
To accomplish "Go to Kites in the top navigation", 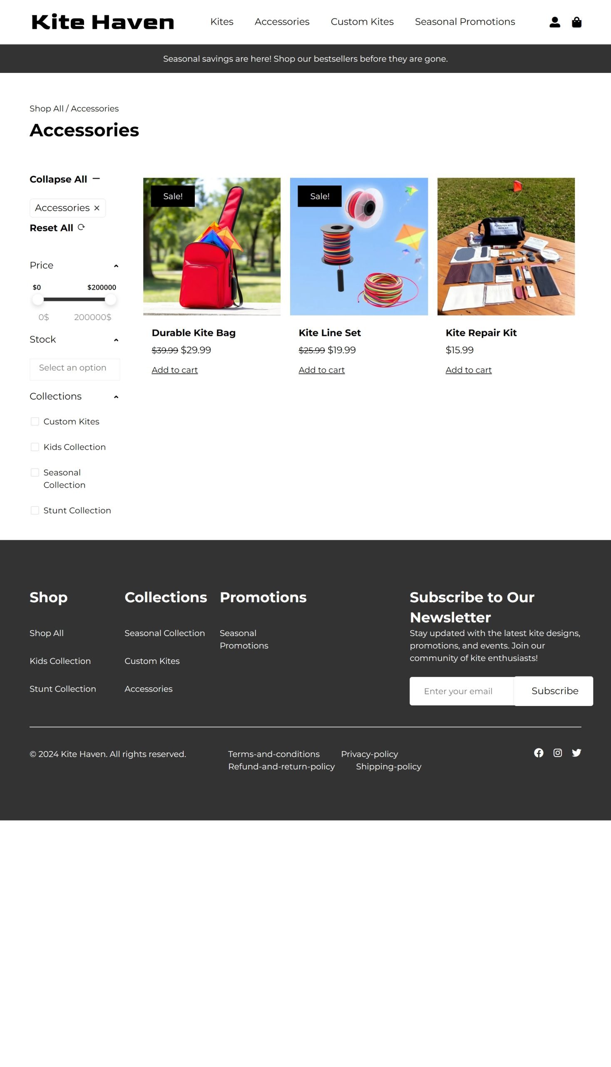I will point(221,21).
